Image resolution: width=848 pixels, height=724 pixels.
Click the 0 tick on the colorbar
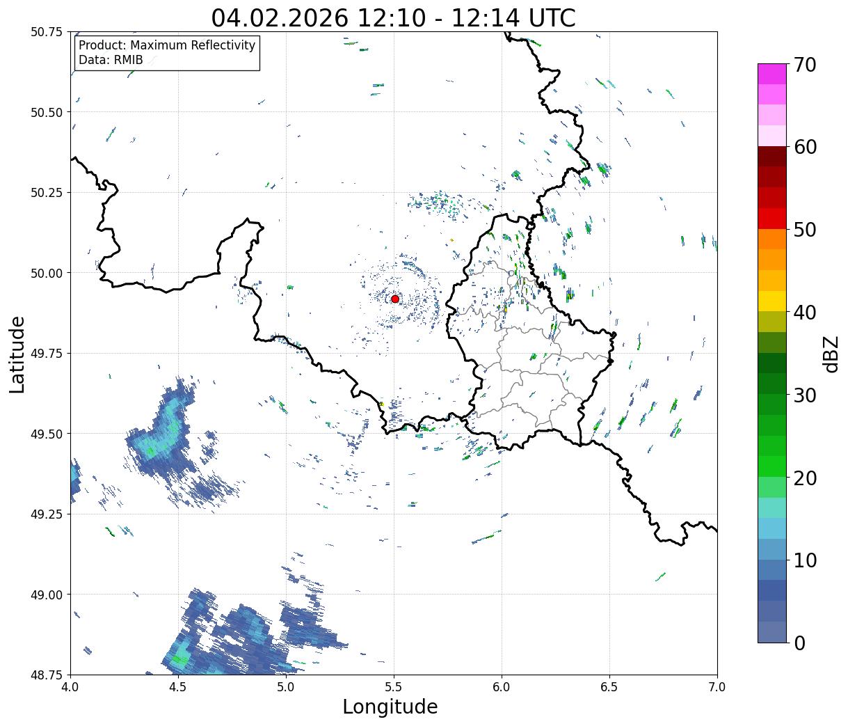(799, 643)
